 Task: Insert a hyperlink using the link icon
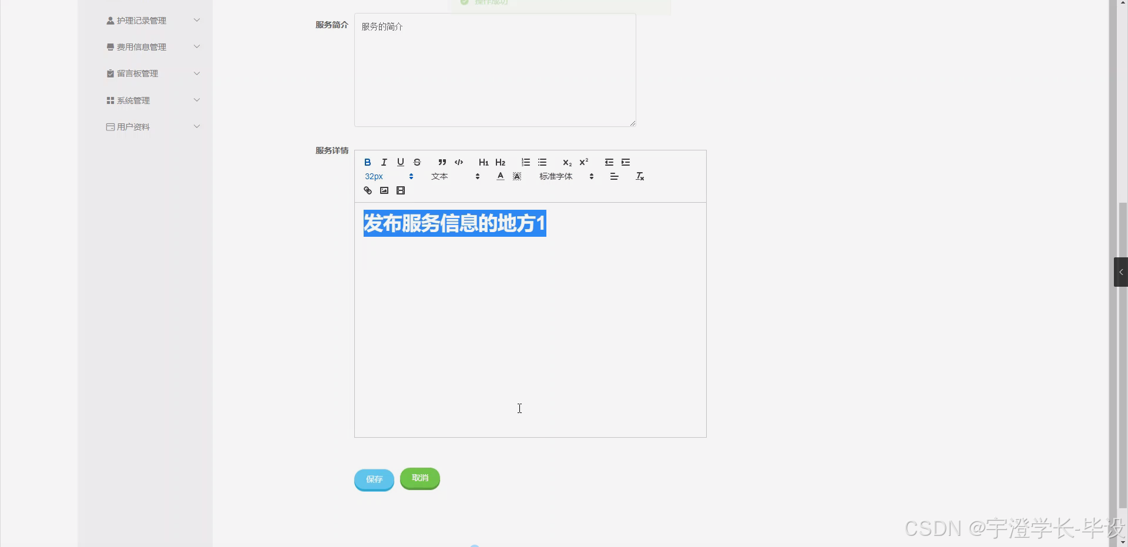click(x=367, y=190)
